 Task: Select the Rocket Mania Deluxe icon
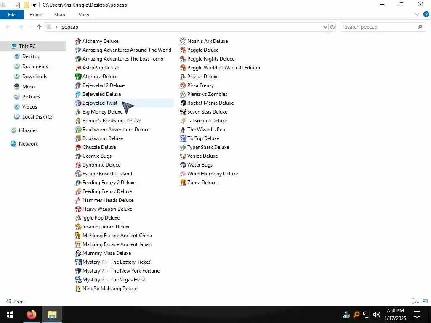(x=183, y=103)
